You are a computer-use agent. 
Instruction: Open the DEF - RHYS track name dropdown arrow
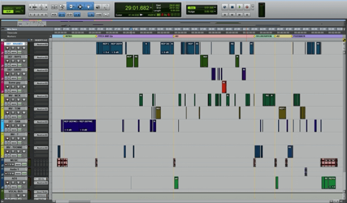point(26,57)
